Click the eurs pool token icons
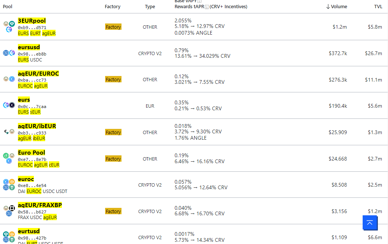Viewport: 388px width, 244px height. point(9,105)
